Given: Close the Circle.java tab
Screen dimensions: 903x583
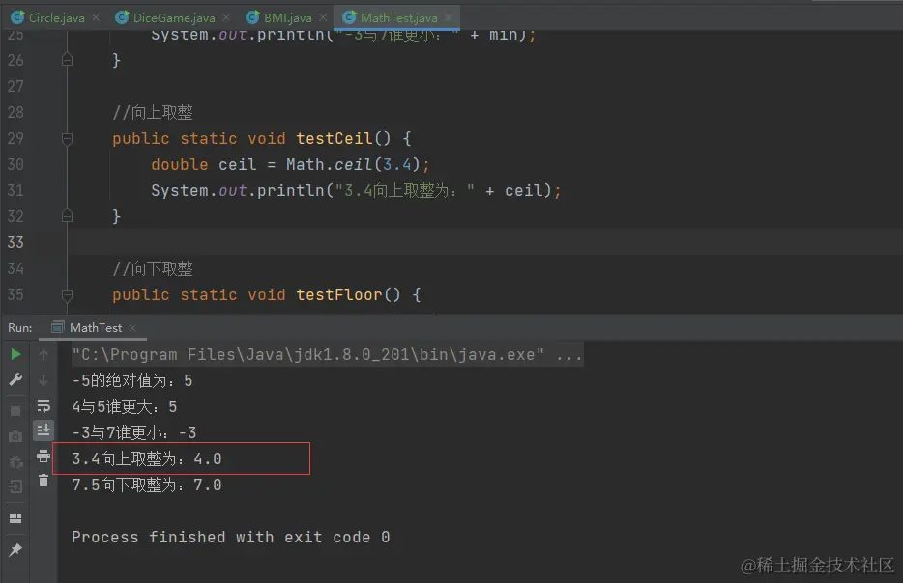Looking at the screenshot, I should tap(96, 17).
